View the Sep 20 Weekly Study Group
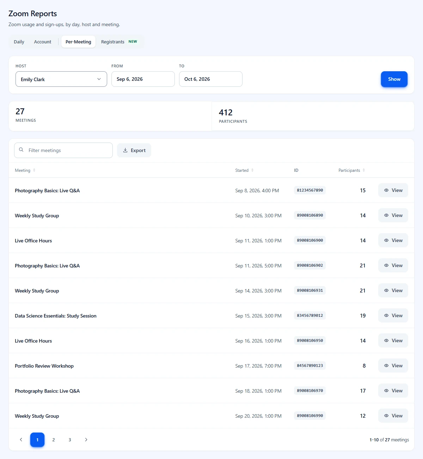 click(393, 416)
